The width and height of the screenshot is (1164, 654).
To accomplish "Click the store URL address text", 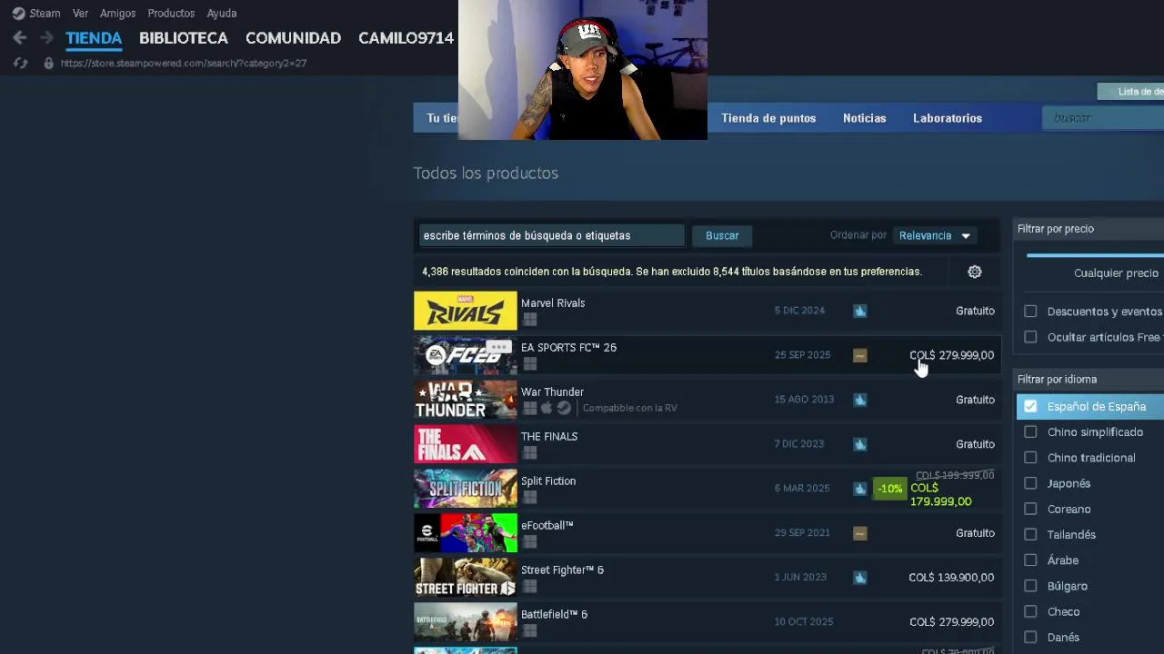I will 184,64.
